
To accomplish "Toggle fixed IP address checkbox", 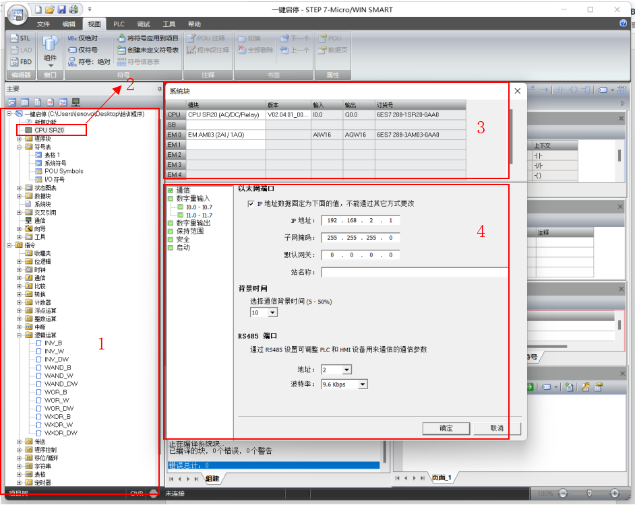I will (251, 203).
